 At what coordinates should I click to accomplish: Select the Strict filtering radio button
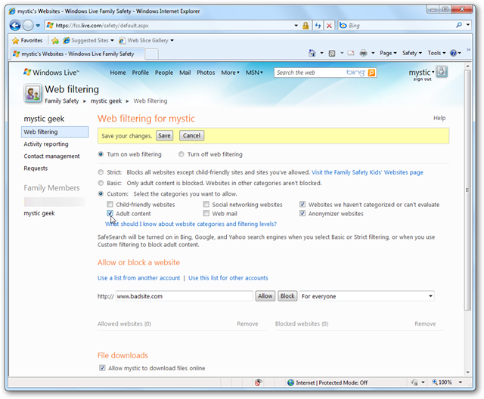101,172
